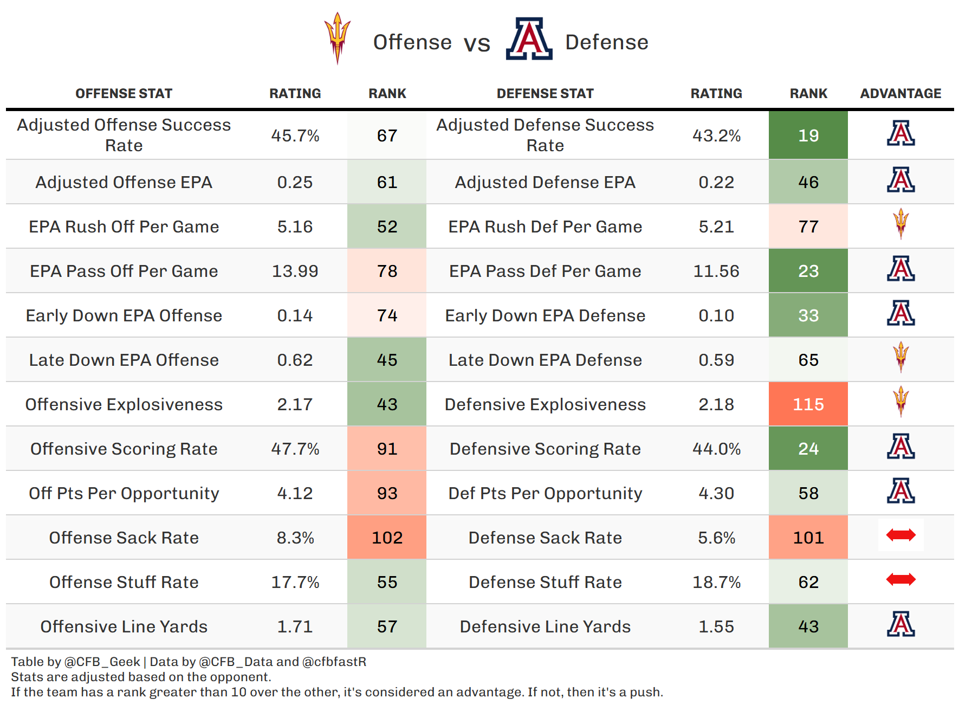Click the orange 115 defensive explosiveness rank cell
This screenshot has width=959, height=711.
[x=808, y=404]
